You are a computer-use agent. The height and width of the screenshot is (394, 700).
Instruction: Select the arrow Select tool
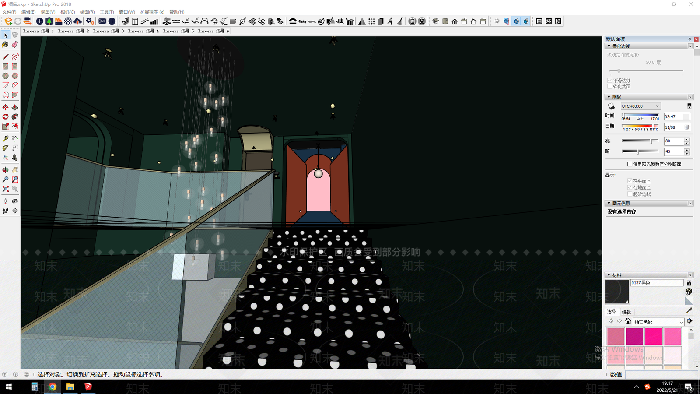(x=5, y=35)
